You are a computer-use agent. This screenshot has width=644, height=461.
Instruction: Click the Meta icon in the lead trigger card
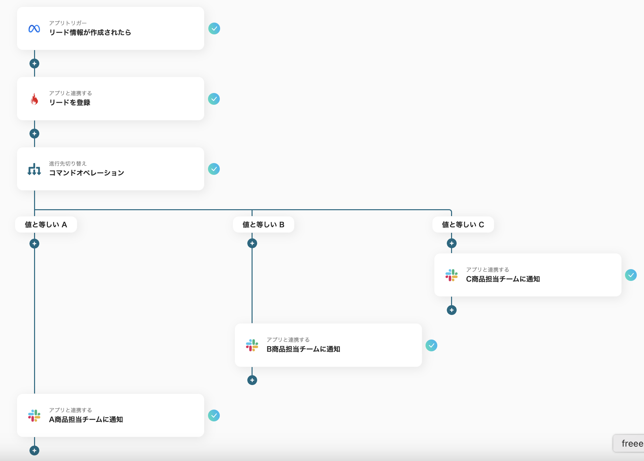pos(34,29)
